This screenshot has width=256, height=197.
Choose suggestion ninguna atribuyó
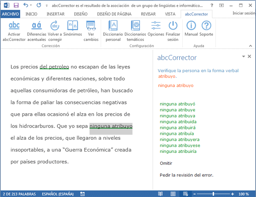click(178, 104)
